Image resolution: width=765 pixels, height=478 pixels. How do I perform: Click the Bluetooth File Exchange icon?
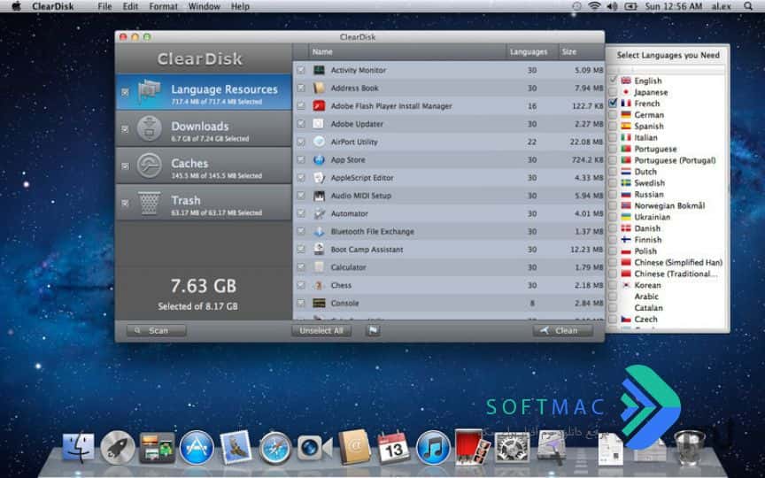click(319, 232)
